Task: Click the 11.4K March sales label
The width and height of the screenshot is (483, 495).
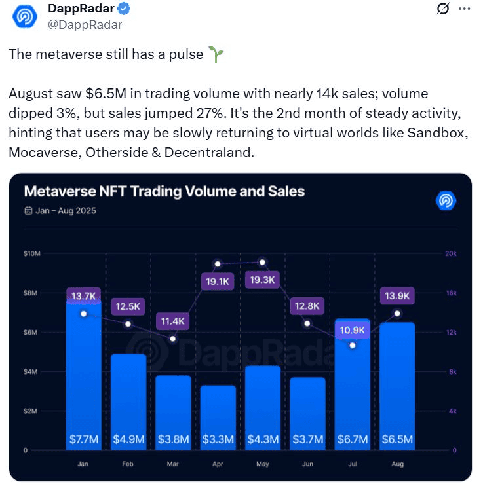Action: pos(173,321)
